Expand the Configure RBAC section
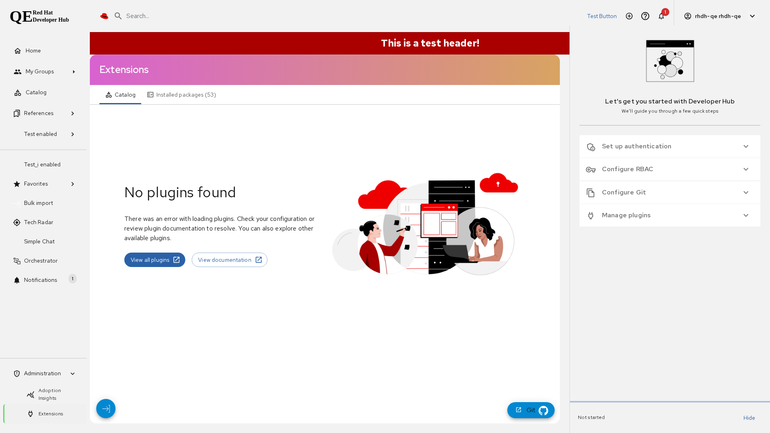This screenshot has height=433, width=770. [669, 169]
